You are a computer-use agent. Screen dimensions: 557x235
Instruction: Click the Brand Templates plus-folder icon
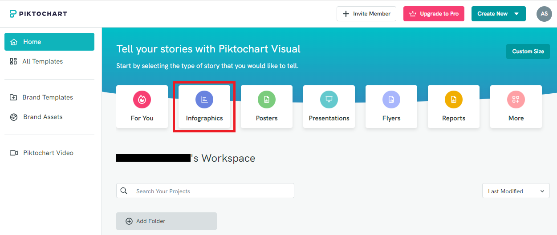tap(13, 97)
